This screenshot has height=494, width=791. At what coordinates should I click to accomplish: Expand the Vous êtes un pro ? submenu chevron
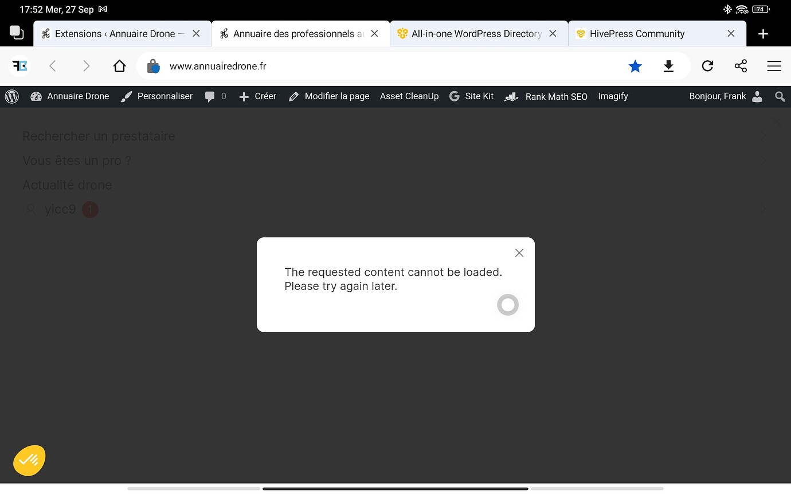click(763, 160)
